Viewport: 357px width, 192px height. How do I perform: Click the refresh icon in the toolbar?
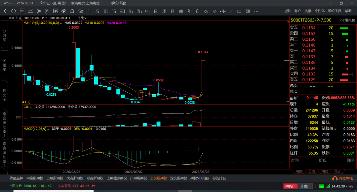(14, 11)
